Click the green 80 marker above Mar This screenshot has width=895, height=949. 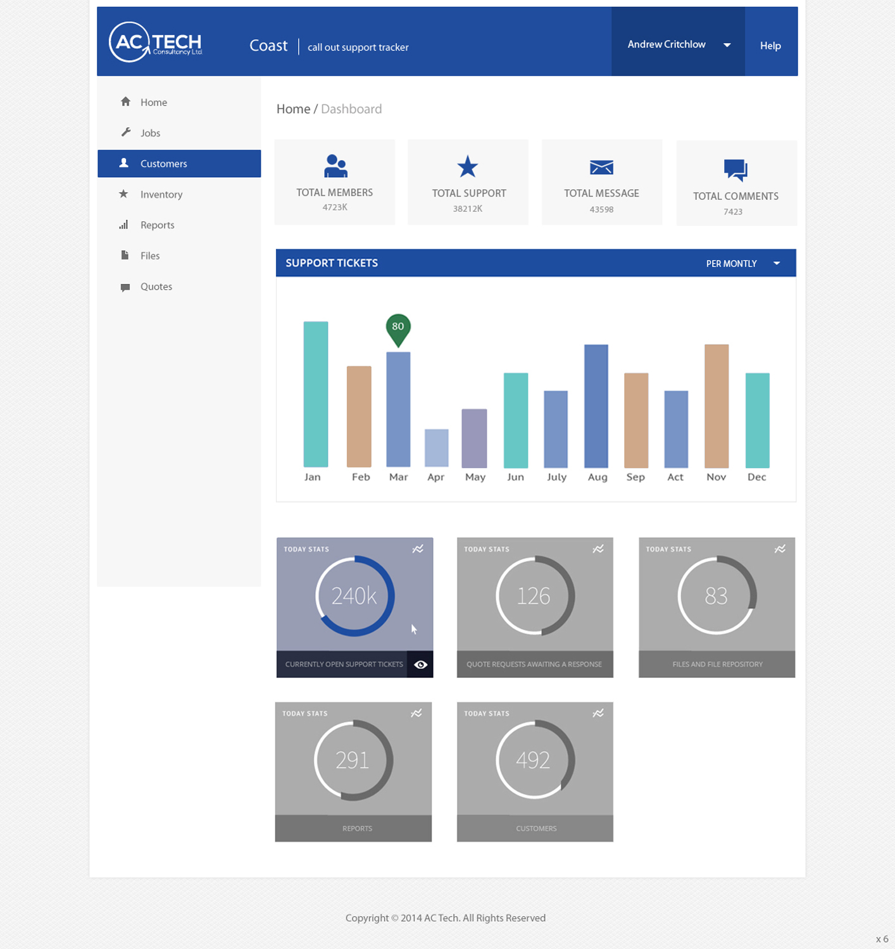tap(398, 330)
